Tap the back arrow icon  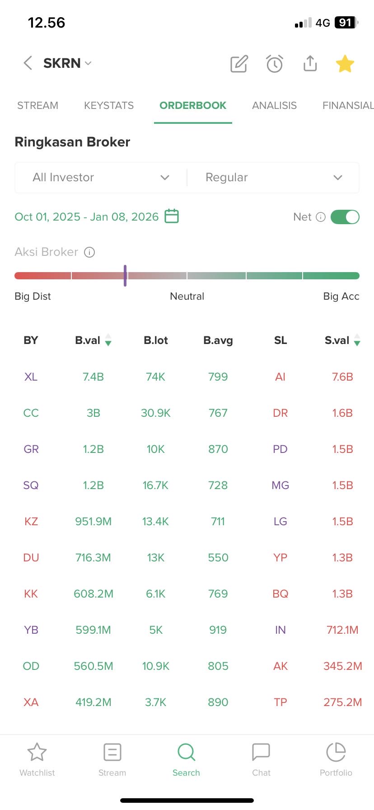tap(28, 63)
